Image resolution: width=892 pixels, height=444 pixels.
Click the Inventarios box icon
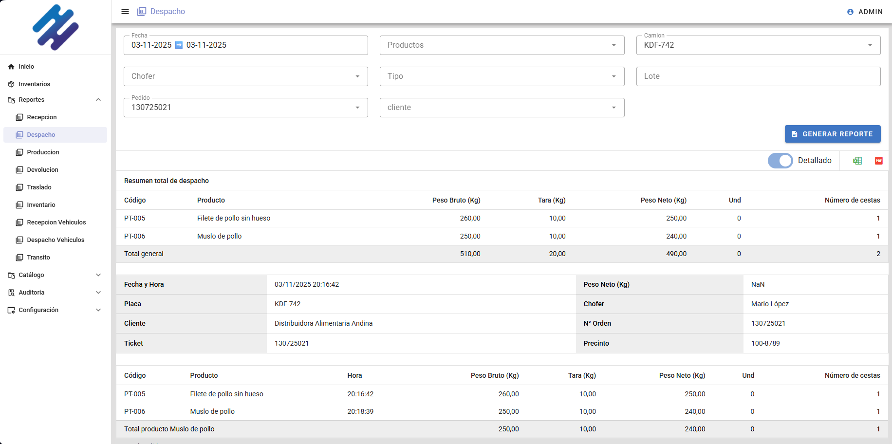(x=11, y=84)
